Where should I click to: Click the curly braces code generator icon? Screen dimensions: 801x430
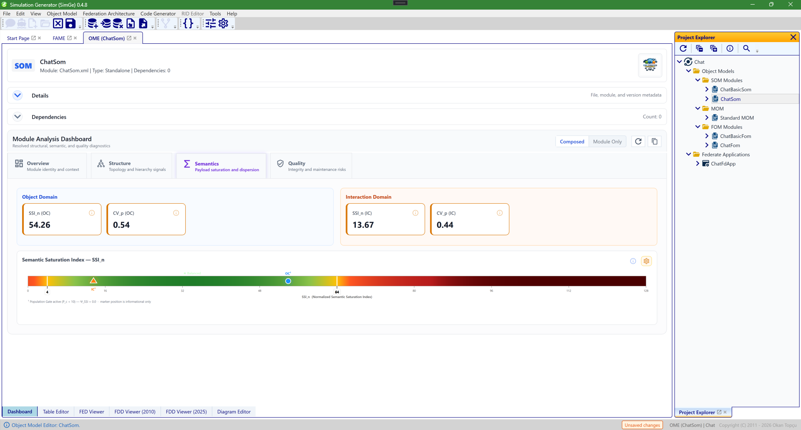[188, 23]
